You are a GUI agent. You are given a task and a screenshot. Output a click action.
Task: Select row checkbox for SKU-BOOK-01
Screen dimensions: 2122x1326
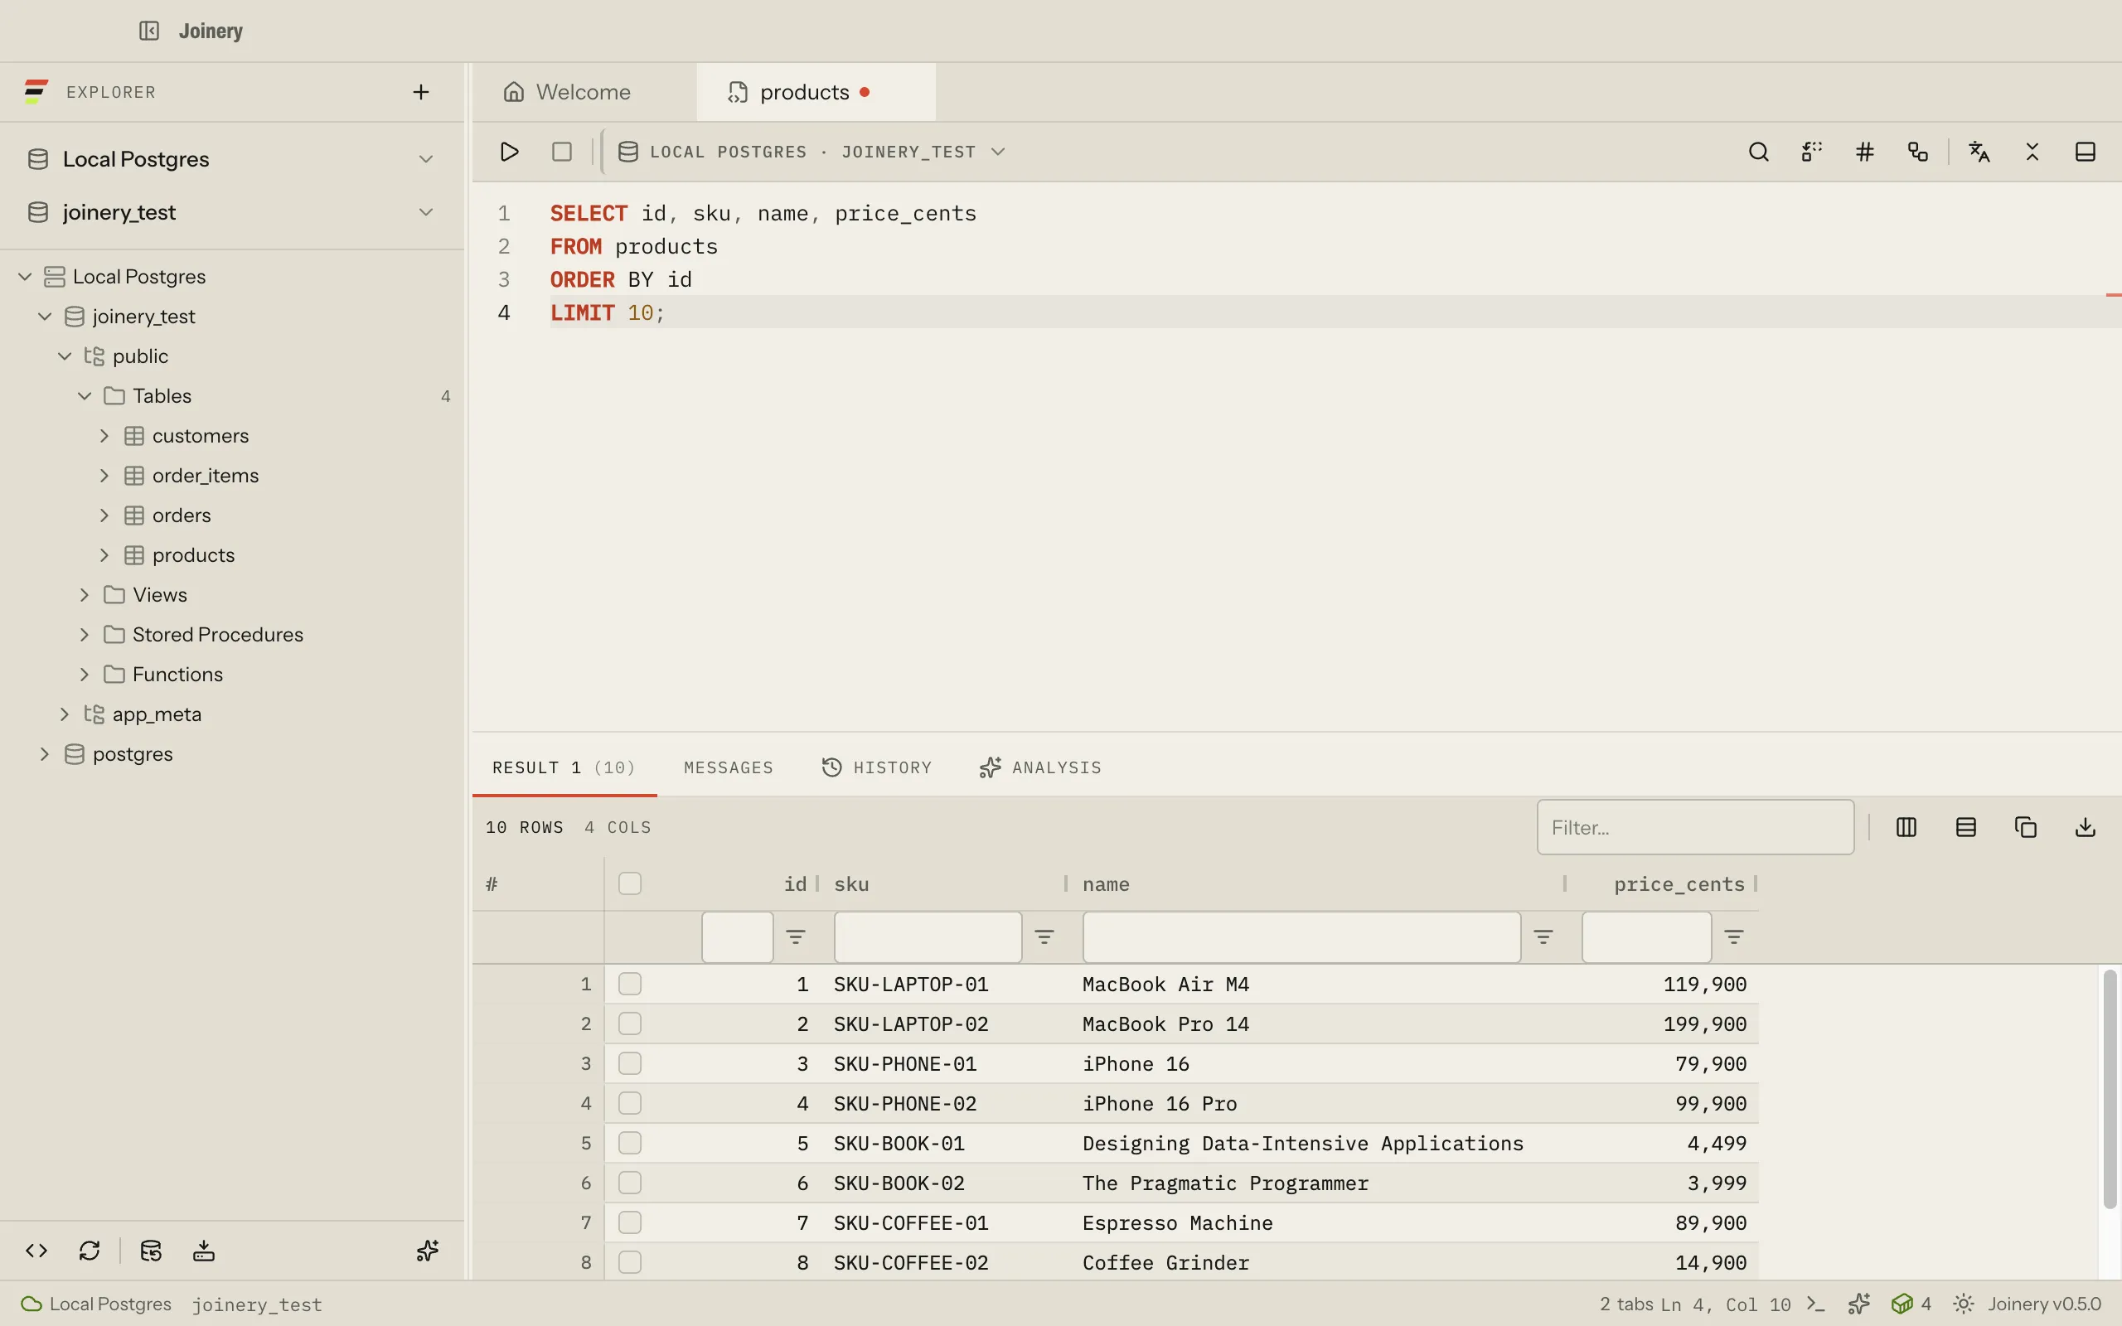pyautogui.click(x=630, y=1143)
